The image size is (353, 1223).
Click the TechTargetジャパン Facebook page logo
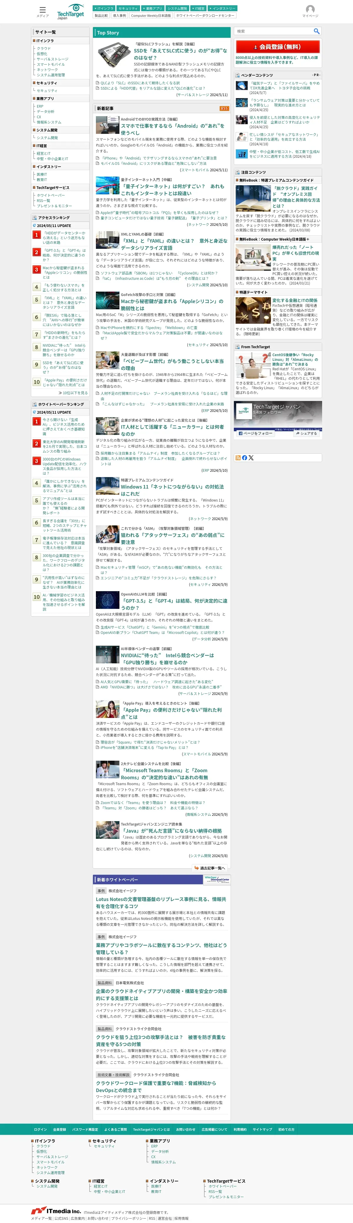(244, 411)
